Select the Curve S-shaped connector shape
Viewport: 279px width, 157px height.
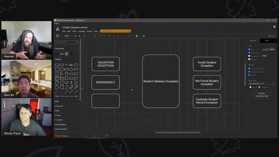point(67,87)
